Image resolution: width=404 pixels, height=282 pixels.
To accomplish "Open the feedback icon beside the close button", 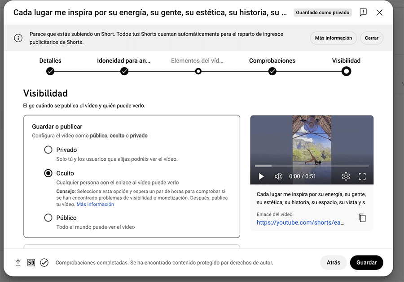I will 363,13.
